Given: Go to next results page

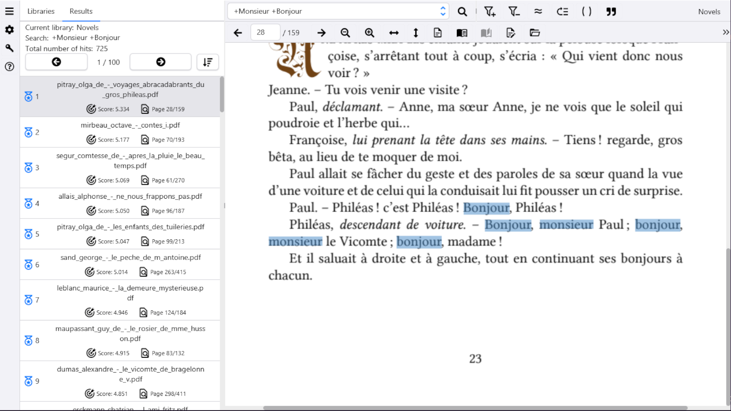Looking at the screenshot, I should click(x=161, y=62).
